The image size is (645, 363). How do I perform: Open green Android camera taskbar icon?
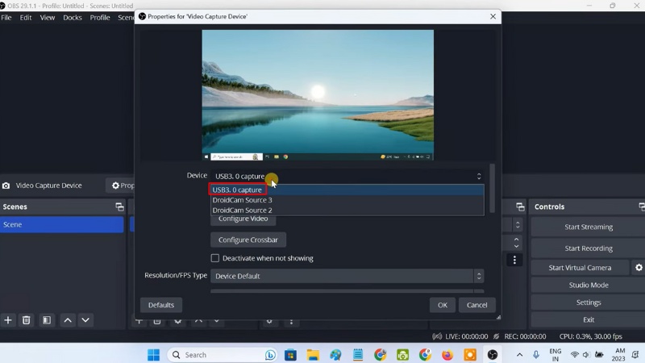tap(402, 355)
